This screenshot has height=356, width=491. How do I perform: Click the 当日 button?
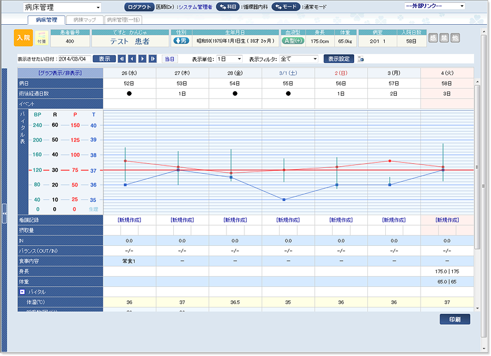point(169,59)
